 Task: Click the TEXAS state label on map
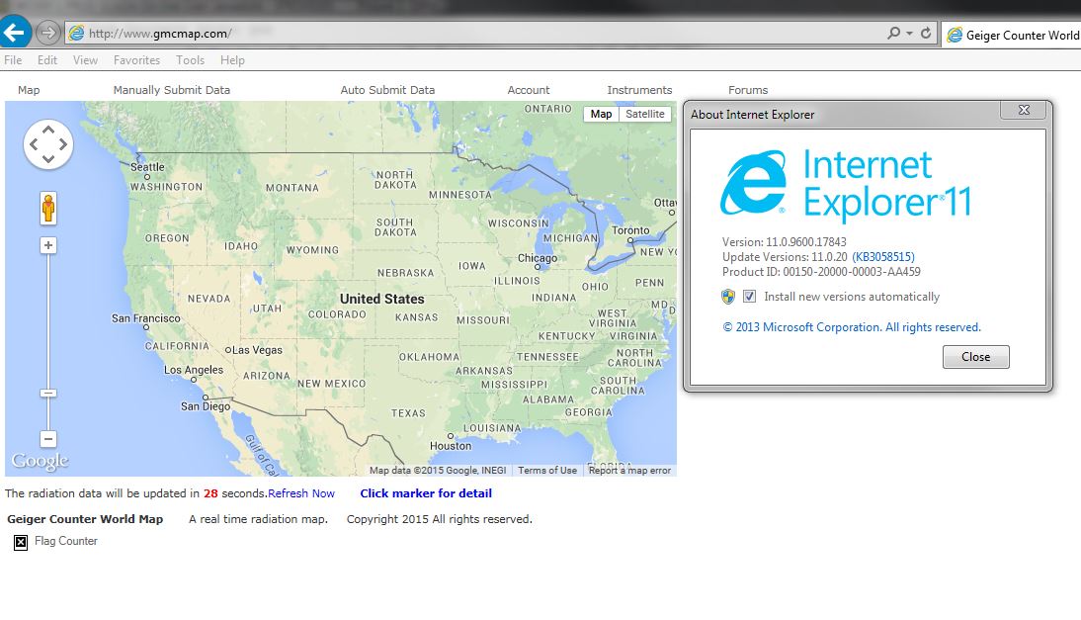point(408,413)
